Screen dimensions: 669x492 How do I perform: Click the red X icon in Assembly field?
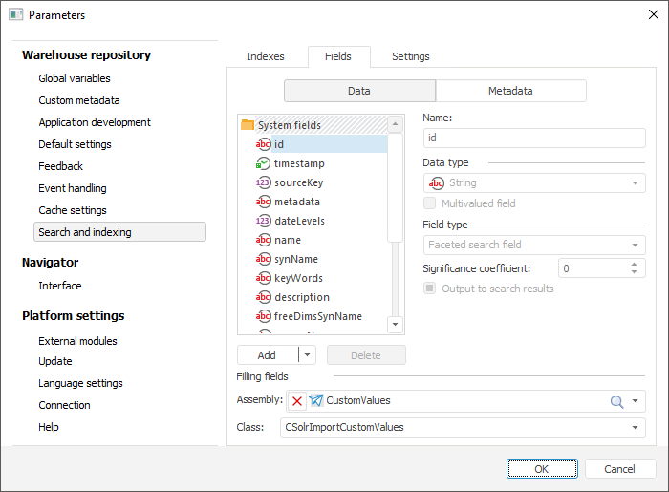tap(297, 401)
